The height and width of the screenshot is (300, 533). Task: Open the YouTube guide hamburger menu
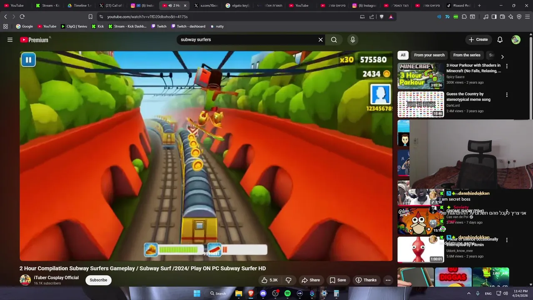[10, 40]
